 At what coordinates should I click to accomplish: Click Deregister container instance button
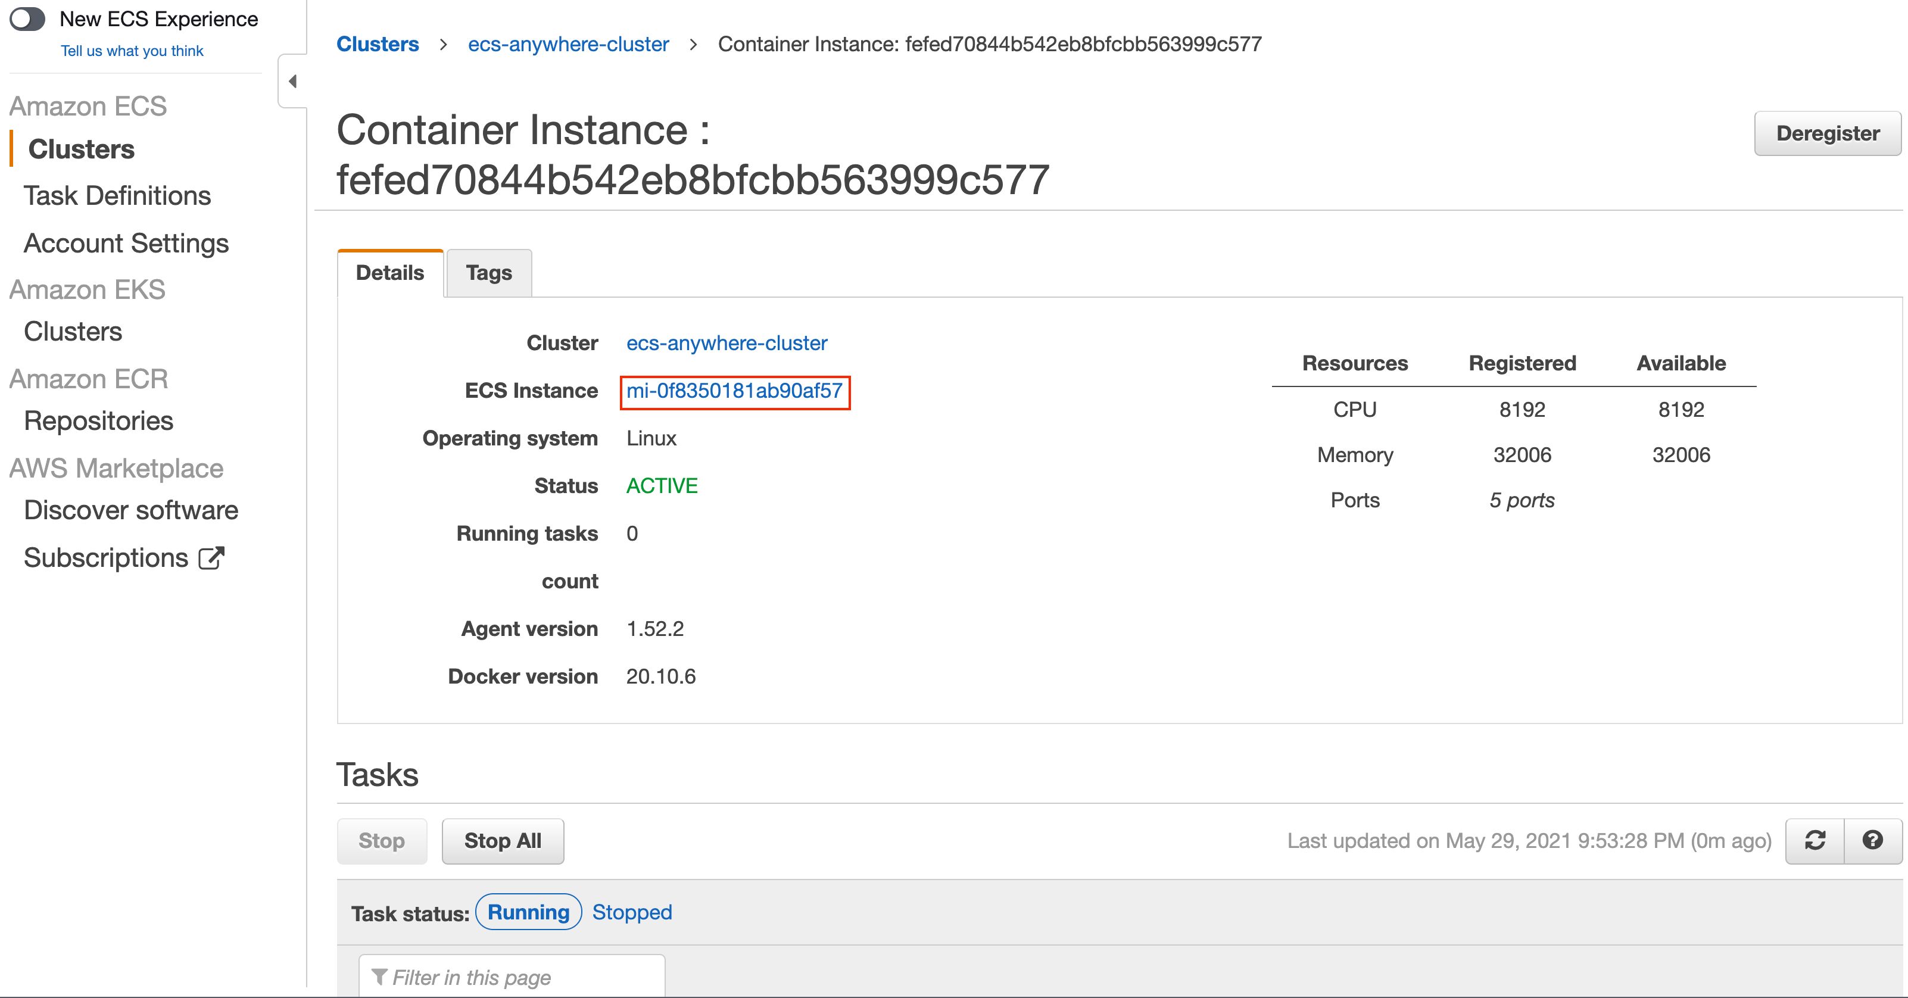1827,133
